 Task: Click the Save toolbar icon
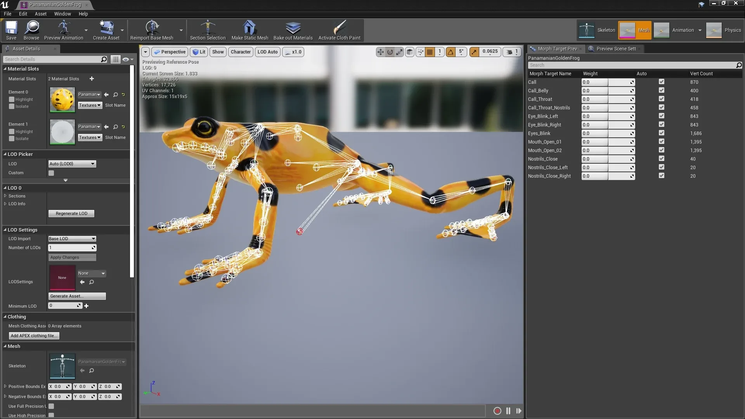(x=11, y=30)
